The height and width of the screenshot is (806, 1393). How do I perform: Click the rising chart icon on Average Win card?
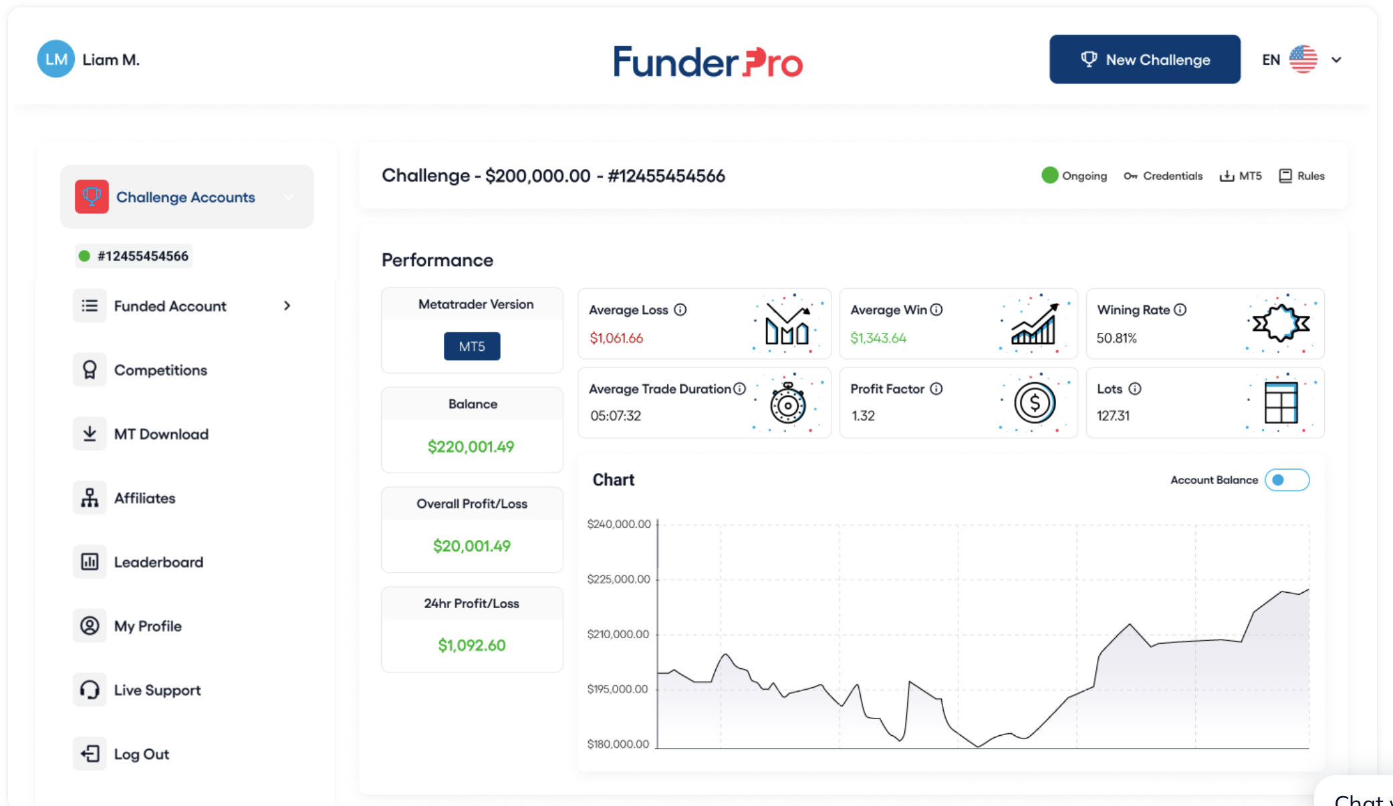click(1035, 323)
